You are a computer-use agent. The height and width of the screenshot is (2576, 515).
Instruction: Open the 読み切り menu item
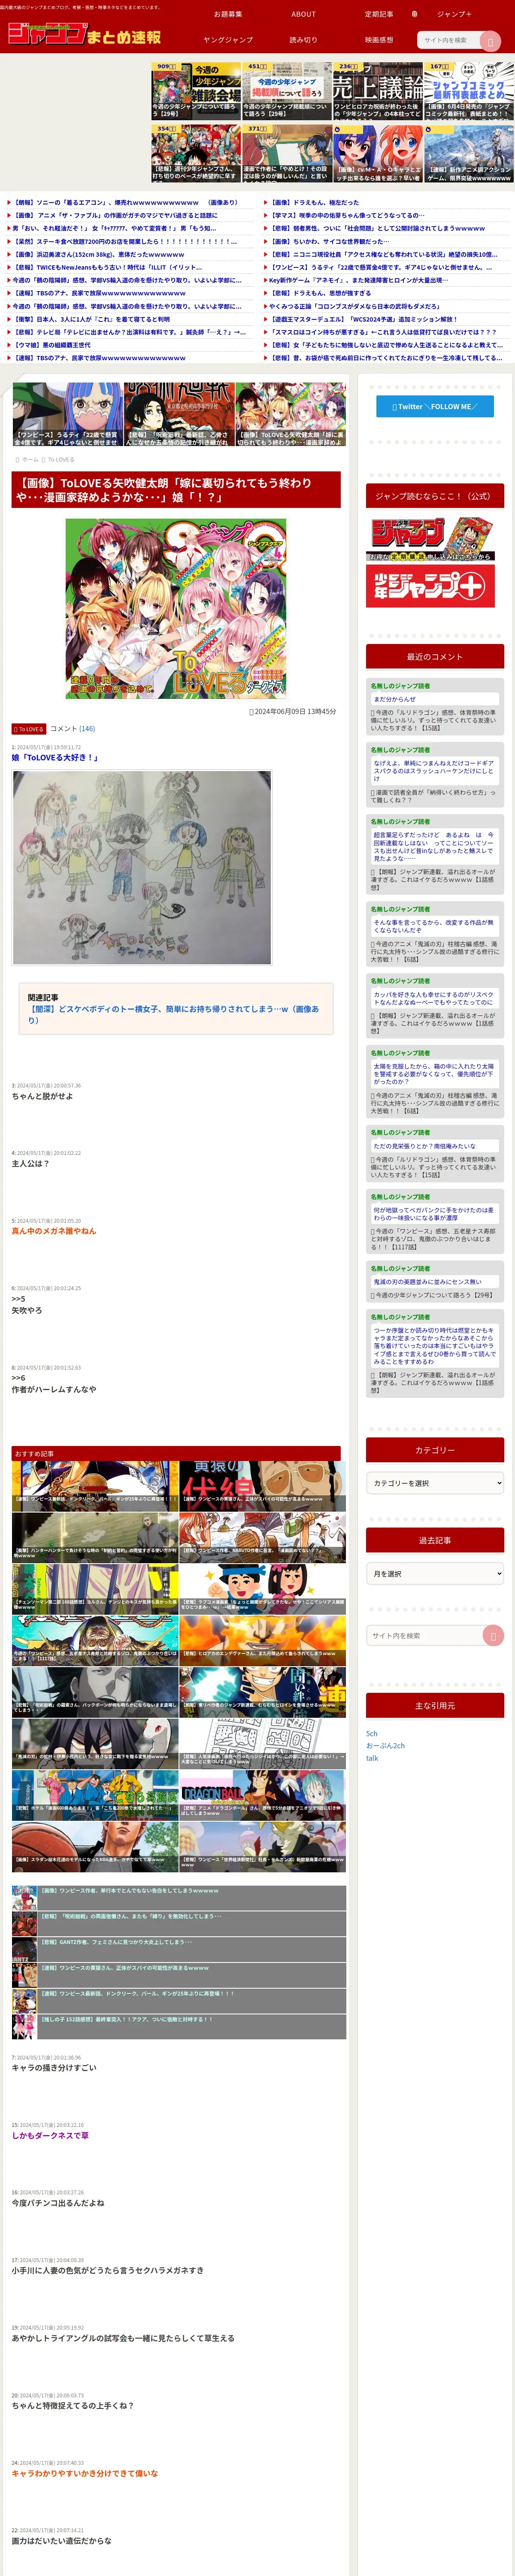pos(303,40)
